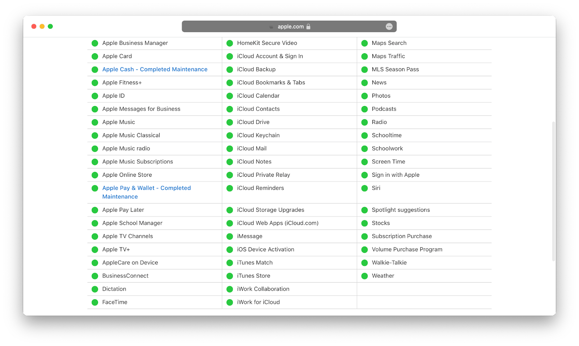This screenshot has height=346, width=579.
Task: Click the iCloud Calendar entry
Action: click(258, 96)
